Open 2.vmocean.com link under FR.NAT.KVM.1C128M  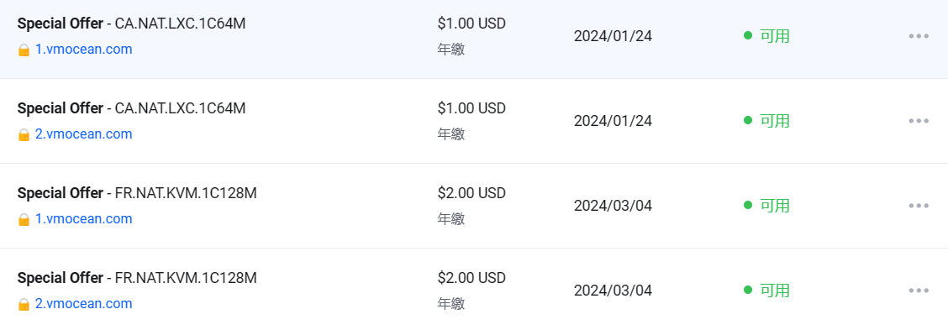coord(83,303)
